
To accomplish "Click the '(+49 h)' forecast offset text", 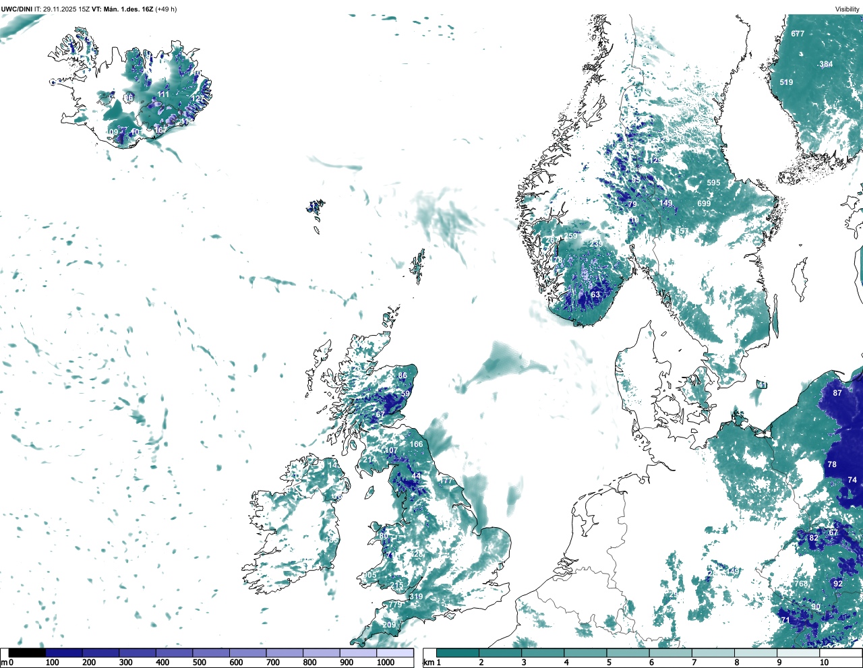I will tap(166, 9).
